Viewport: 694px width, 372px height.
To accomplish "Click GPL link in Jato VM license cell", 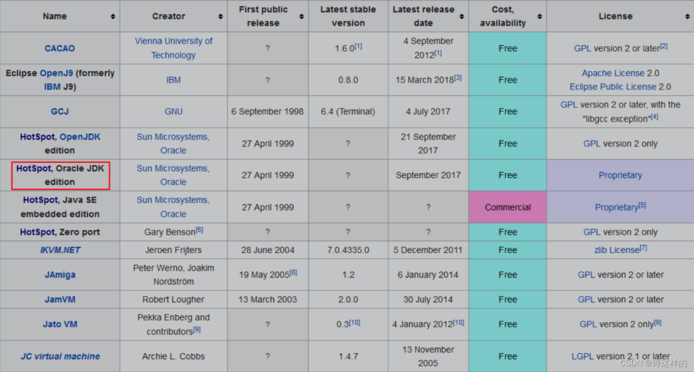I will [x=588, y=324].
